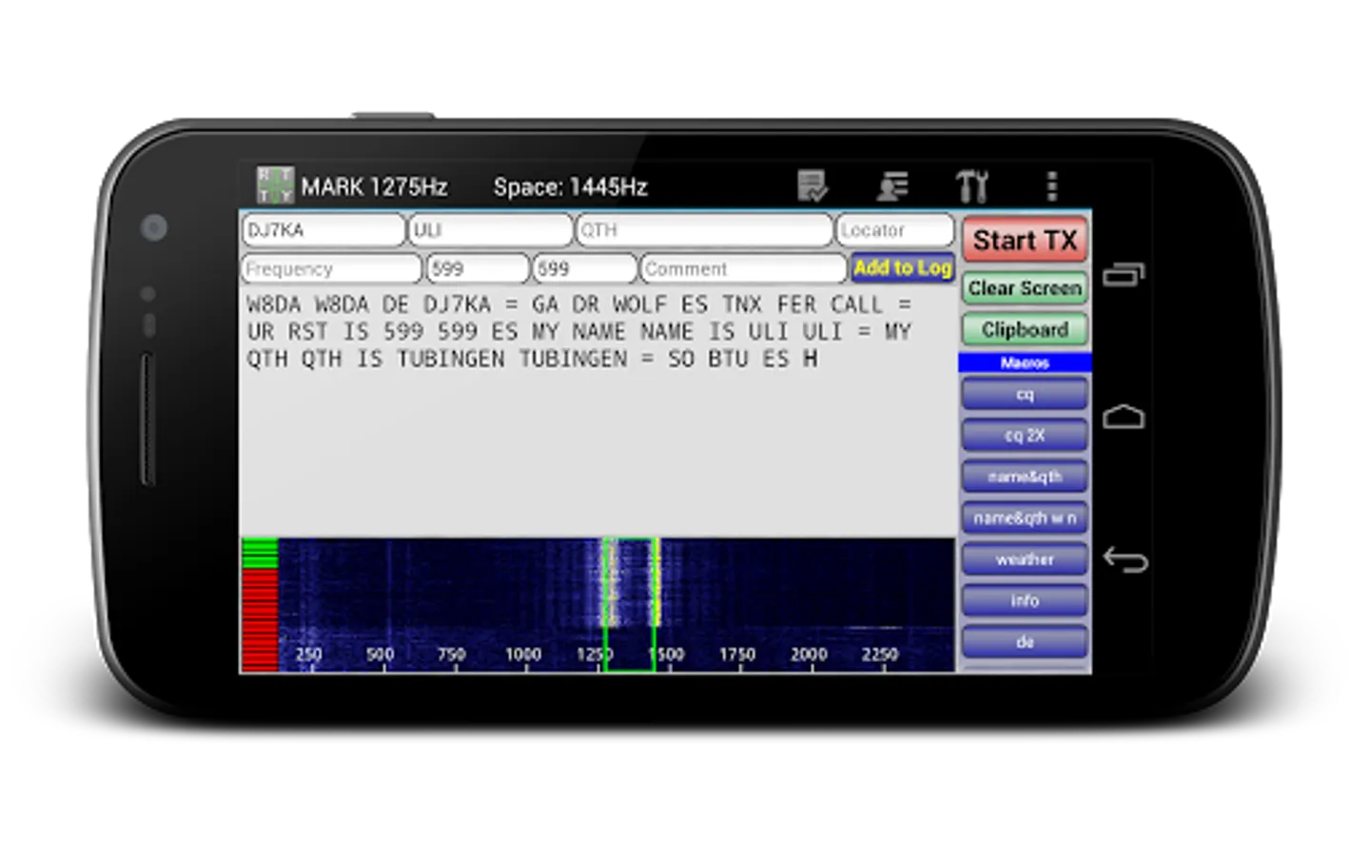Tap the red and green signal level meter
Viewport: 1370px width, 856px height.
click(260, 605)
